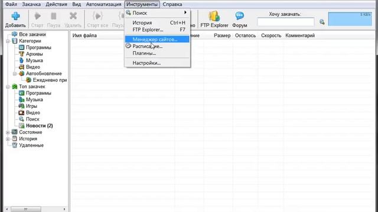Select the Автообновление category
The width and height of the screenshot is (378, 212).
pos(44,73)
